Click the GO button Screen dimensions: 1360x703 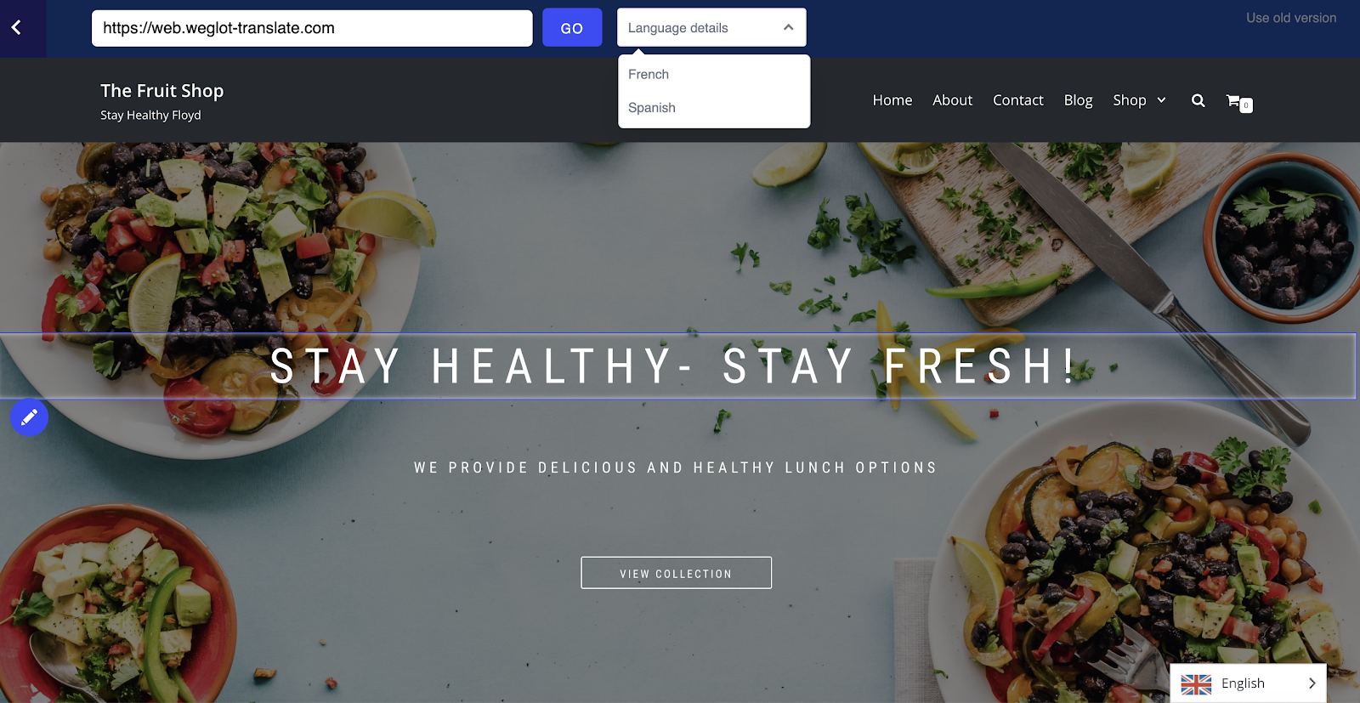click(572, 28)
